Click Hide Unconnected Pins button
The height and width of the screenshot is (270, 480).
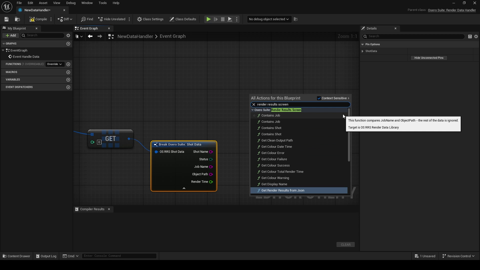pos(429,58)
